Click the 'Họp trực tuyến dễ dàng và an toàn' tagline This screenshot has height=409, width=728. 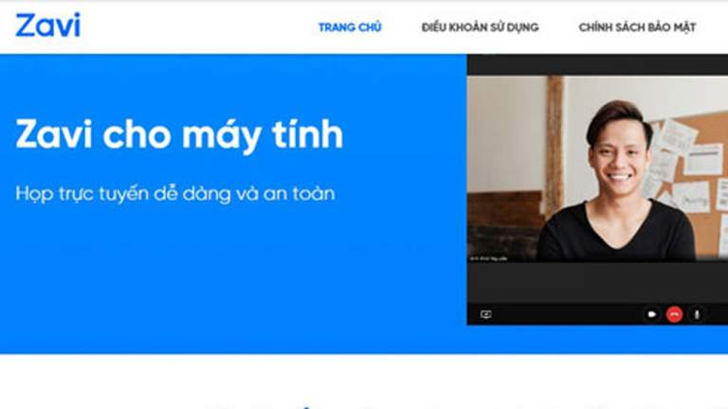[175, 194]
